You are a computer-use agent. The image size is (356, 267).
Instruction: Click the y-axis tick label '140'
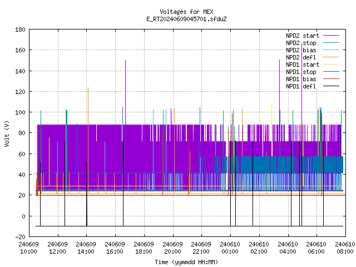point(20,71)
